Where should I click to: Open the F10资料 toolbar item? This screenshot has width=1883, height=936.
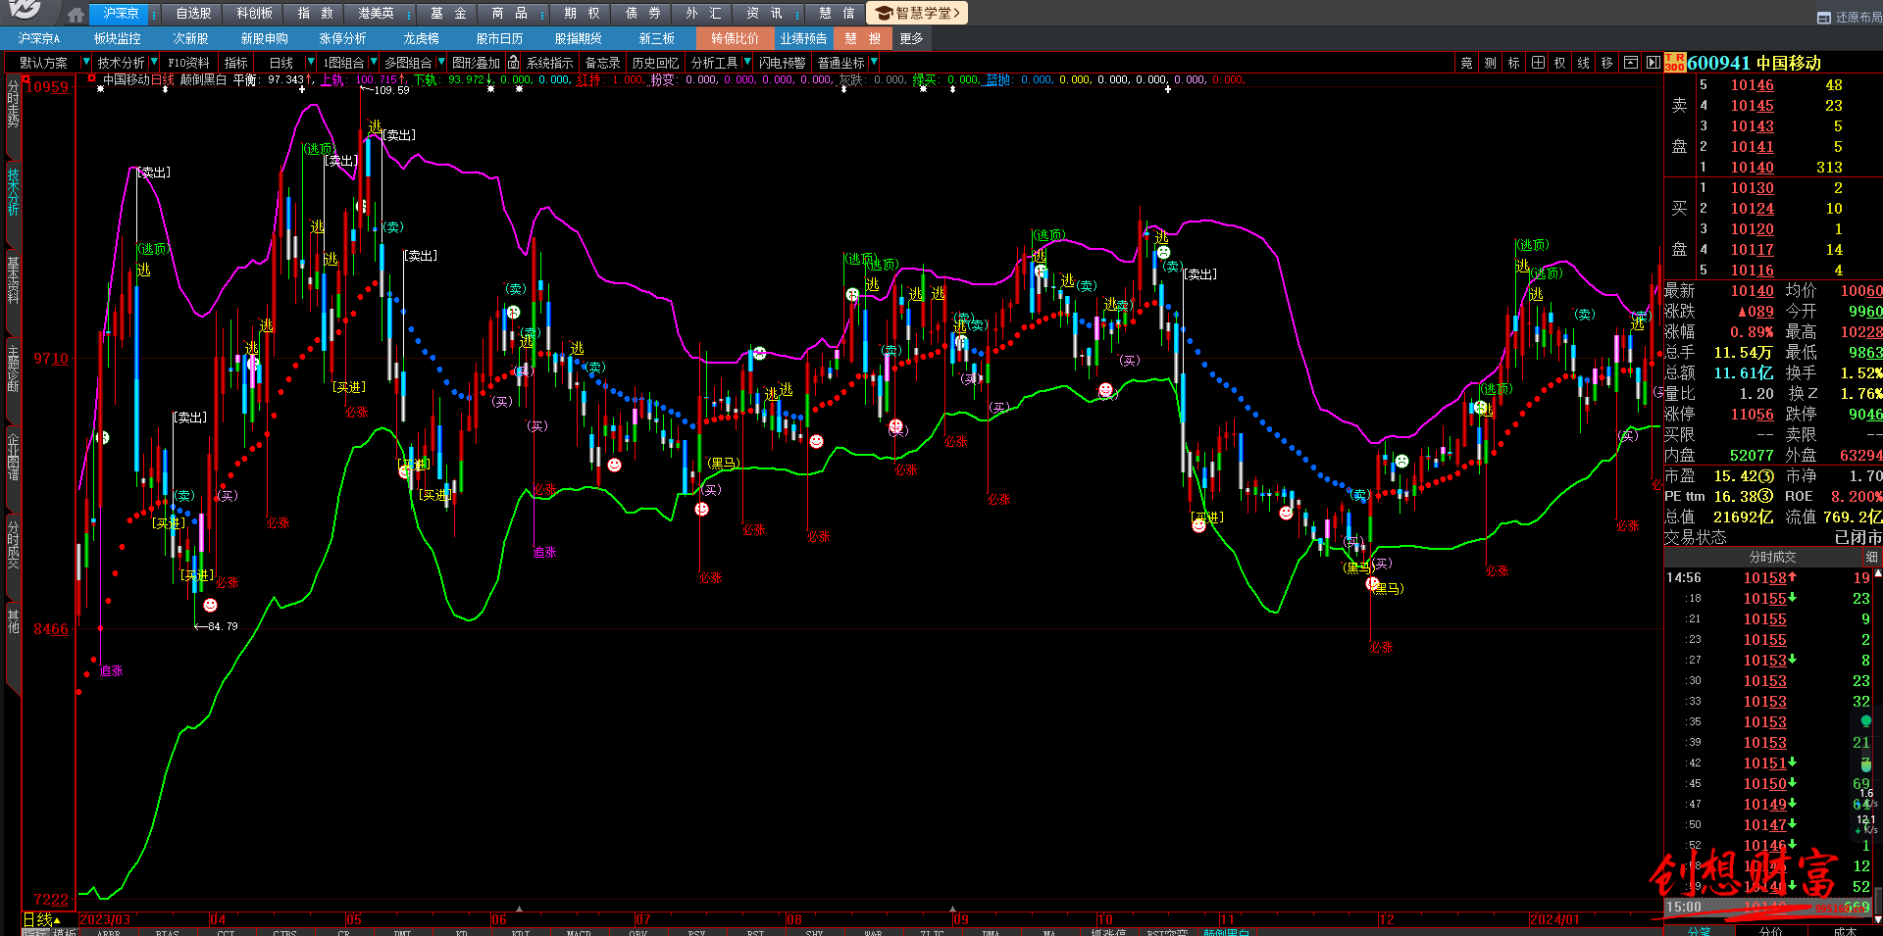[188, 63]
